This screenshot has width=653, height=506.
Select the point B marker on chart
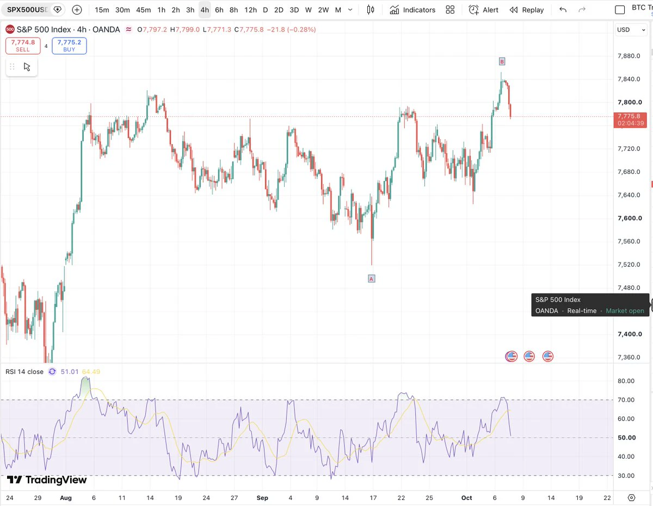[502, 61]
